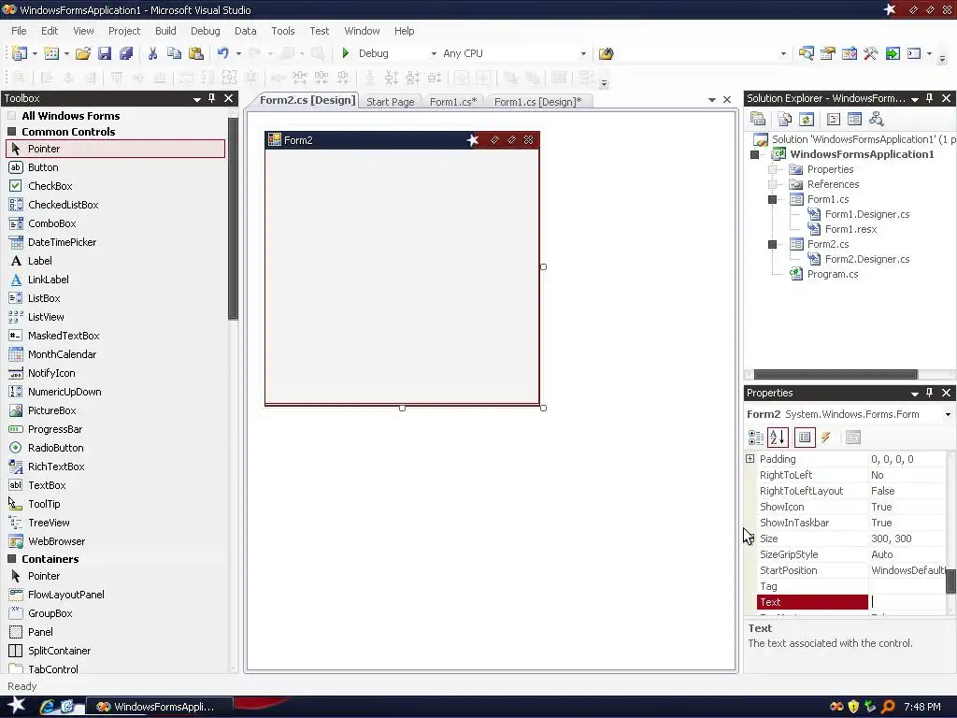Collapse the Containers toolbox group
957x718 pixels.
[11, 559]
